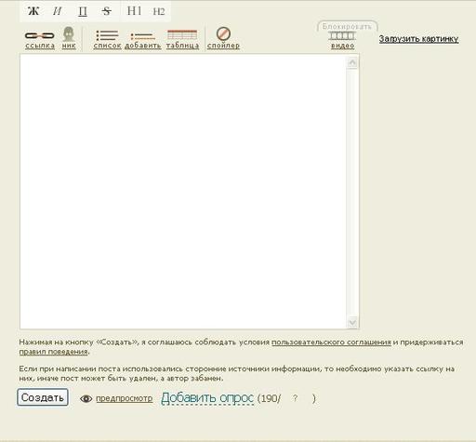Screen dimensions: 476x442
Task: Insert a spoiler block (спойлер)
Action: click(x=223, y=38)
